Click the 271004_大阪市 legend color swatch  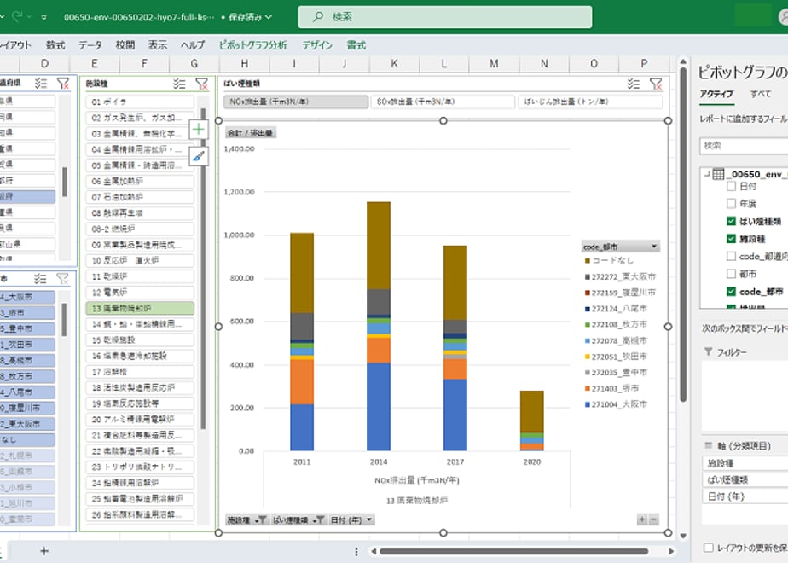(x=587, y=404)
